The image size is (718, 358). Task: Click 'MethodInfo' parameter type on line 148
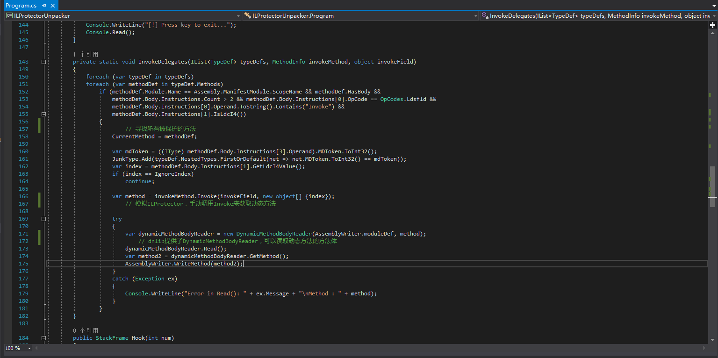tap(288, 62)
